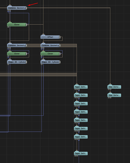The image size is (130, 163).
Task: Click the input port circles under the upper Sine Deformer
Action: click(x=110, y=89)
